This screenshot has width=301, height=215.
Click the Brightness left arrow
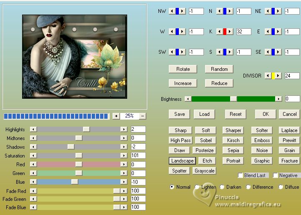pyautogui.click(x=188, y=99)
